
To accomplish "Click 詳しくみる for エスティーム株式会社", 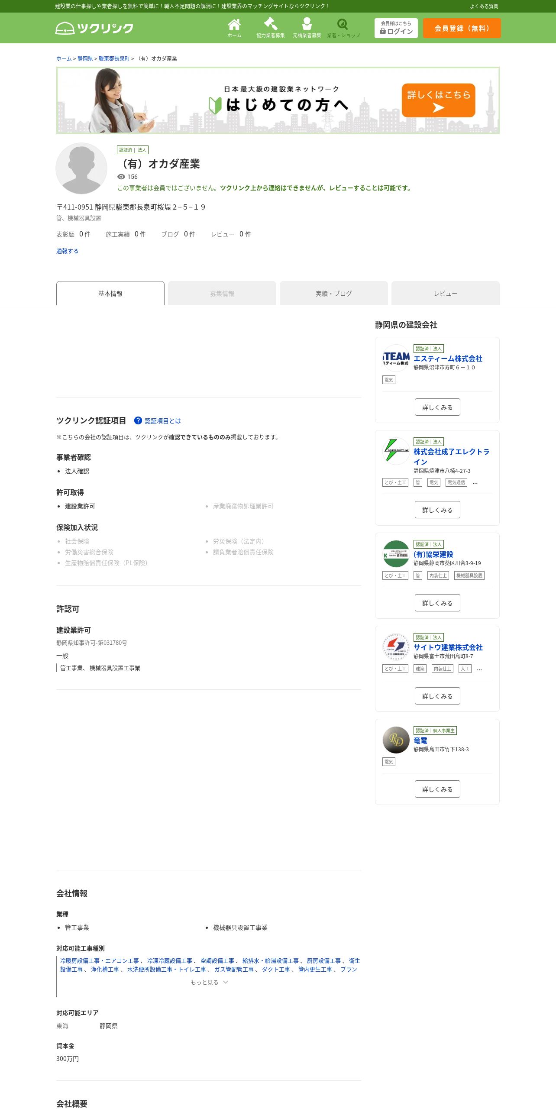I will [437, 407].
